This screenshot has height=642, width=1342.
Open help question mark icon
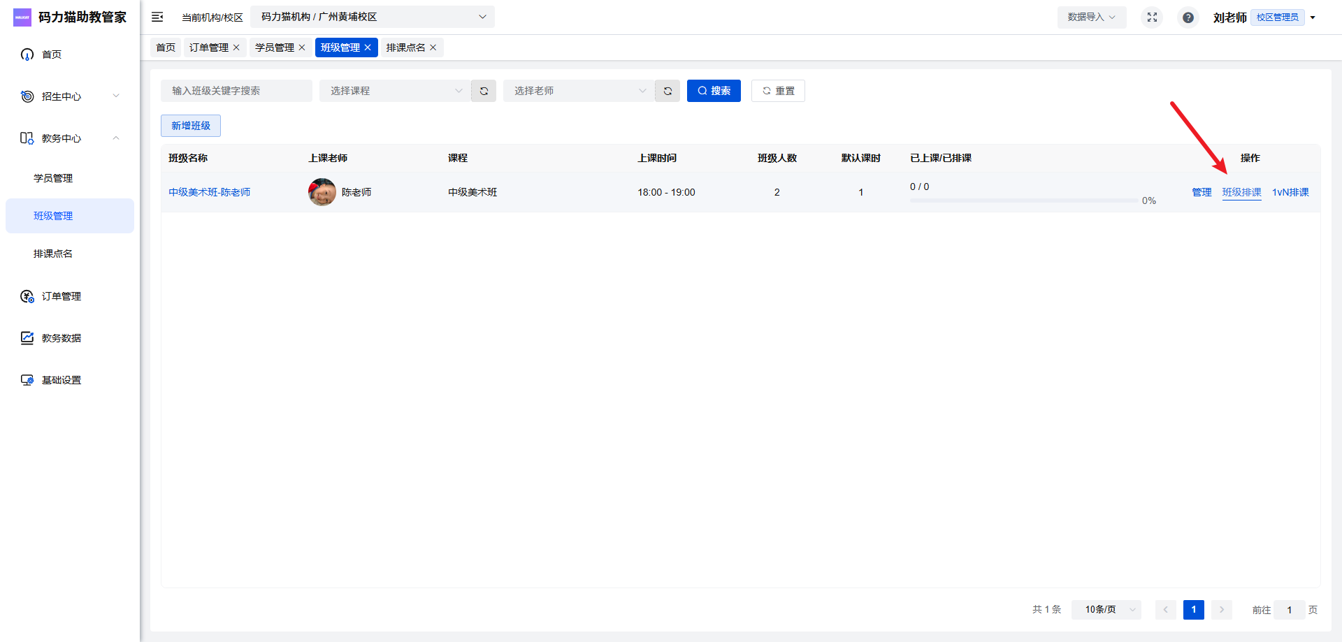pos(1188,17)
